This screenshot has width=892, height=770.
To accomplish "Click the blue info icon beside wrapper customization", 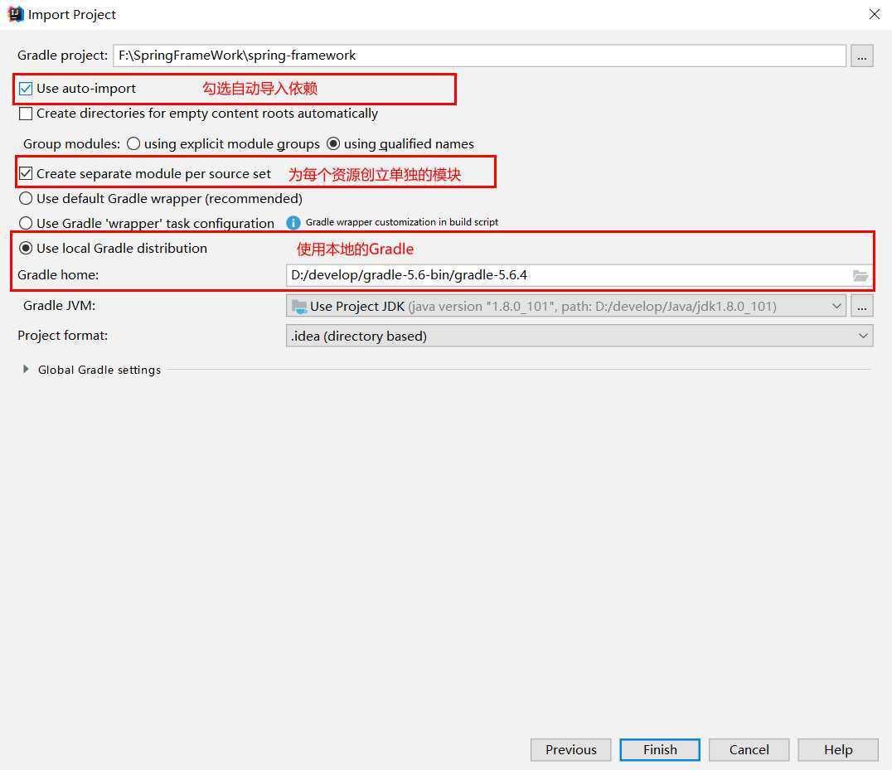I will (293, 223).
